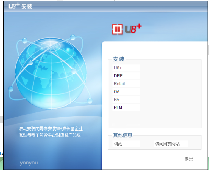
Task: Open the 访问用友网站 link
Action: 171,144
